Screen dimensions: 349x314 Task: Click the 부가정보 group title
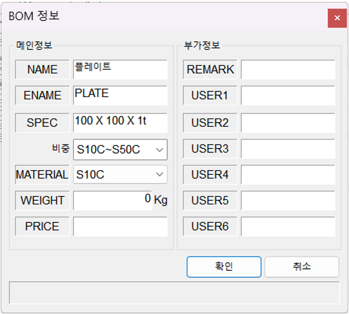click(x=202, y=45)
